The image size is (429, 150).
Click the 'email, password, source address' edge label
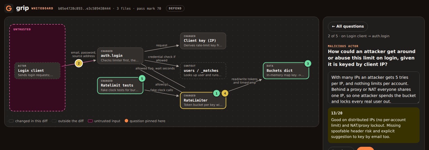click(83, 54)
